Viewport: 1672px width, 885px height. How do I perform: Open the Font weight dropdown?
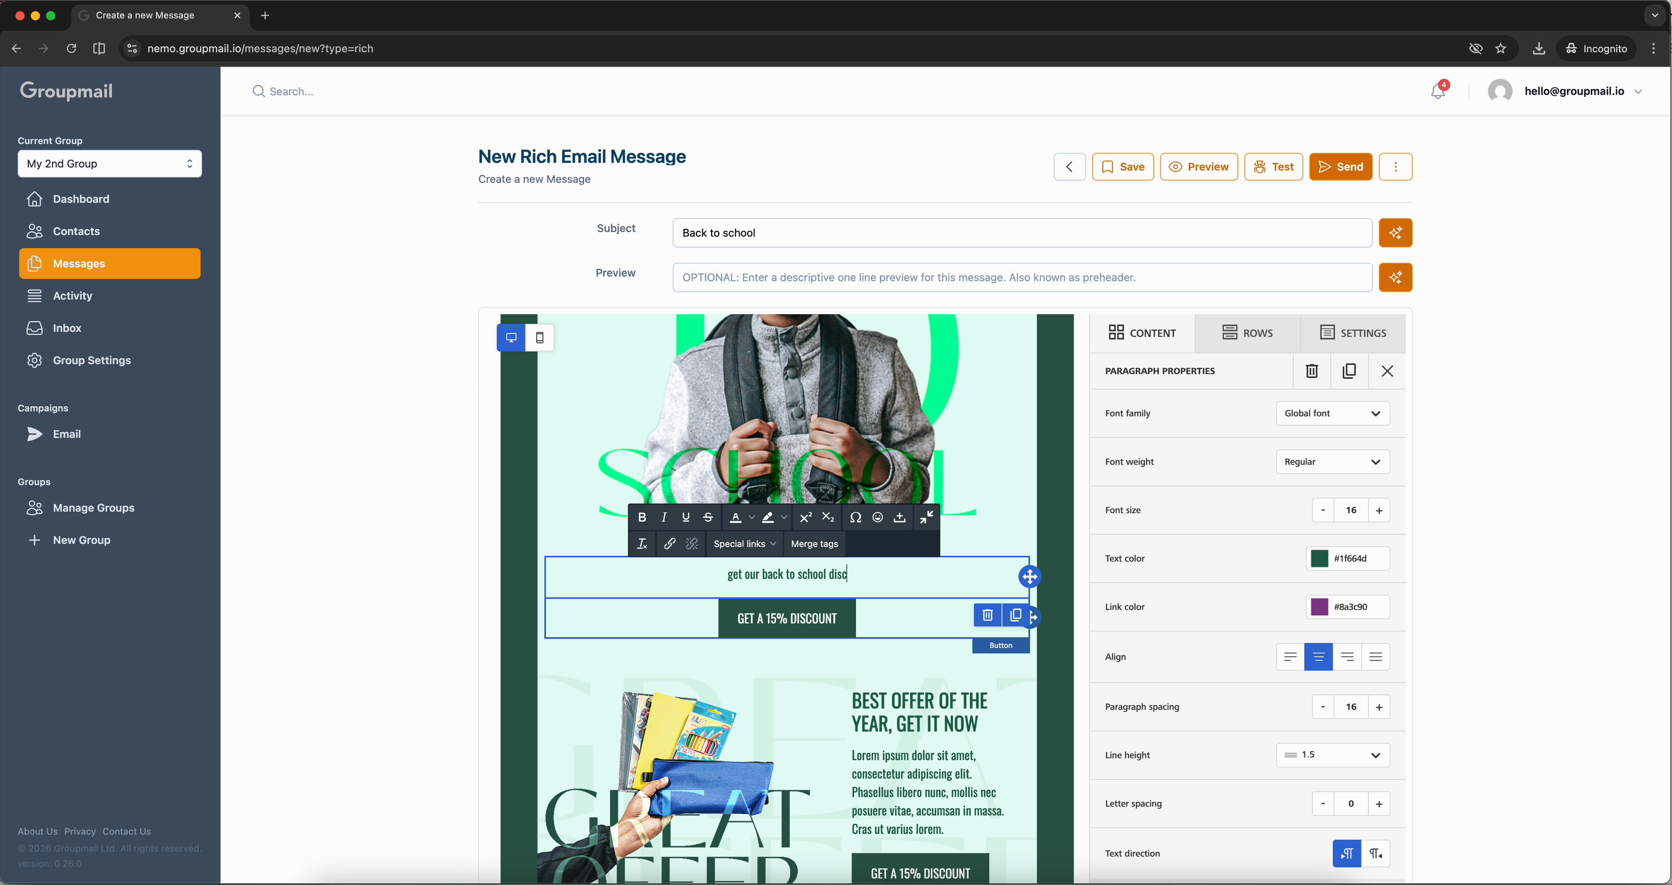coord(1332,462)
